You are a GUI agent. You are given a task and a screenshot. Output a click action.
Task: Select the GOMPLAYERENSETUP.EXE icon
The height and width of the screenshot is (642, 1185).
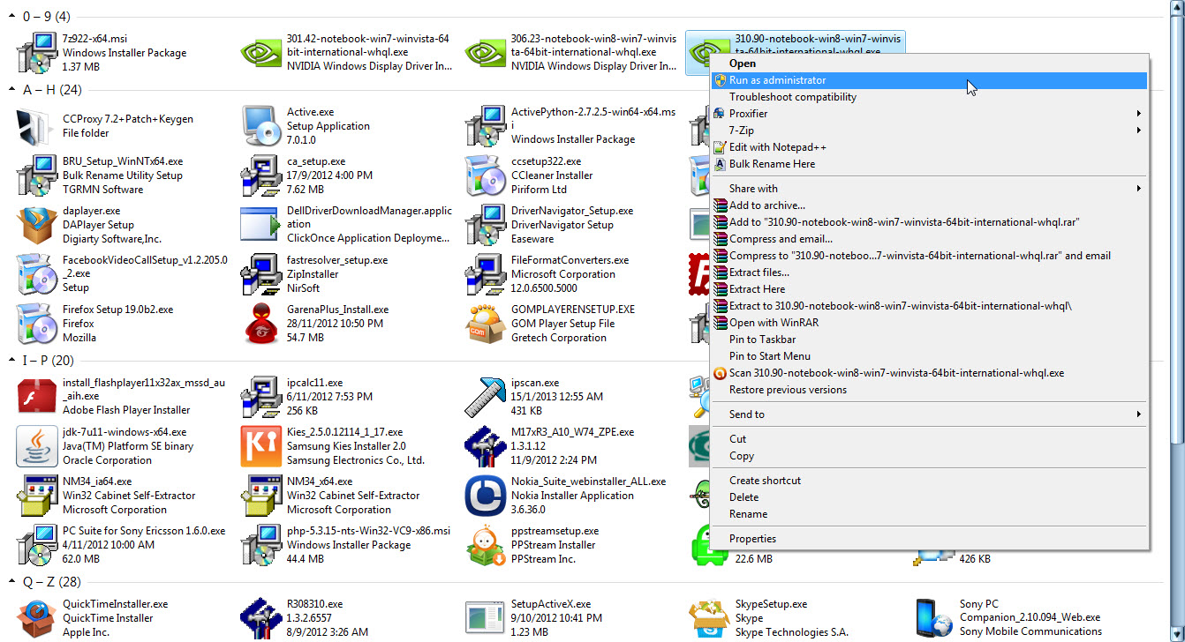pyautogui.click(x=485, y=324)
